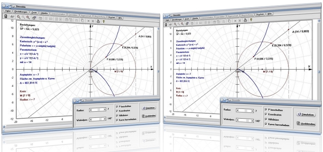
Task: Uncheck 'P beschriften' in left Zissoide panel
Action: pos(117,106)
